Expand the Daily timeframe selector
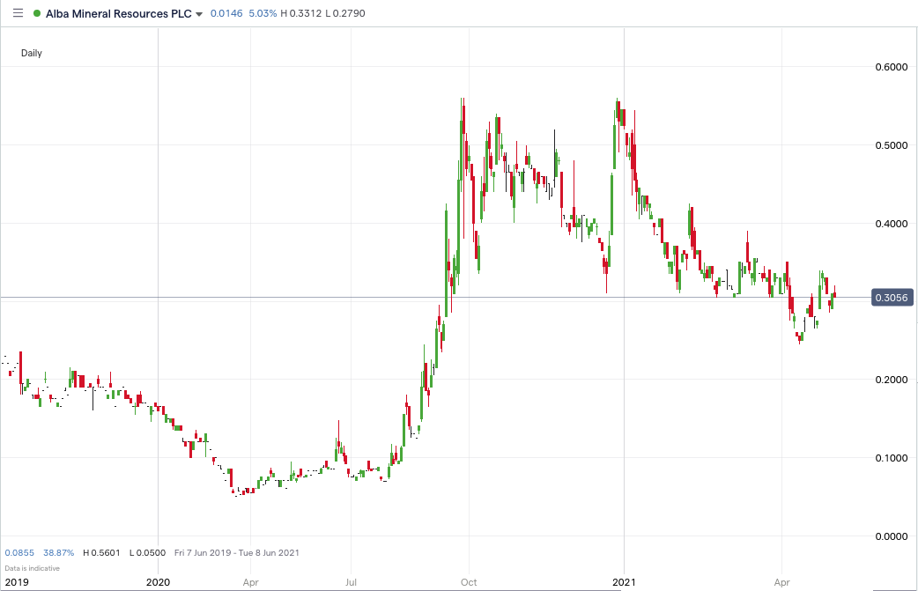 (31, 53)
